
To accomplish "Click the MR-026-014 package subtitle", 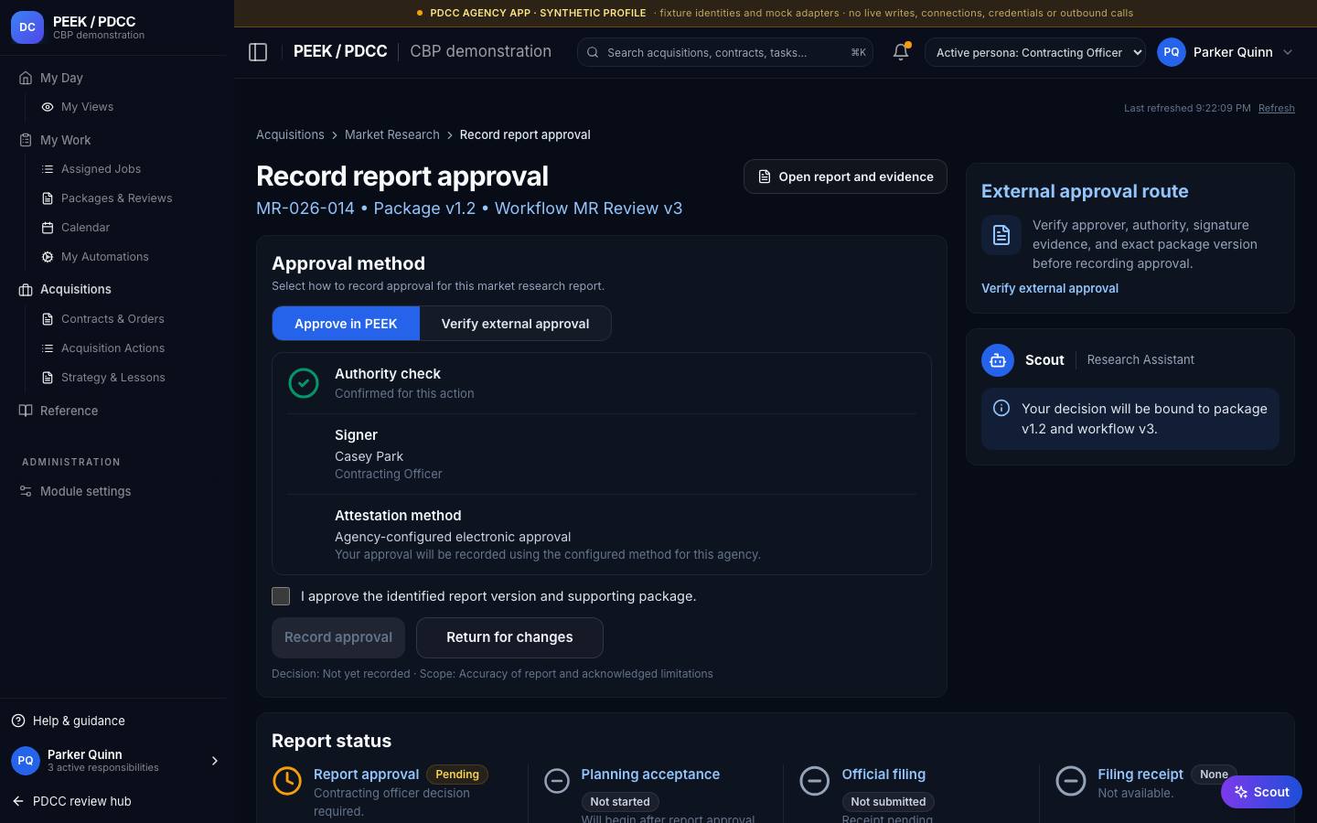I will (469, 208).
